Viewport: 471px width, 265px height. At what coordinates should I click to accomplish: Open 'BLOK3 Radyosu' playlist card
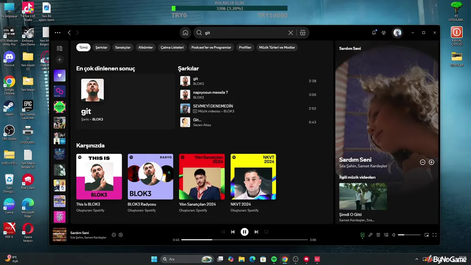click(150, 183)
